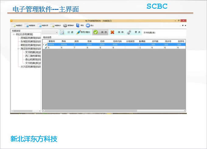Screen dimensions: 207x149
Task: Click the 帮助 book icon
Action: click(78, 26)
